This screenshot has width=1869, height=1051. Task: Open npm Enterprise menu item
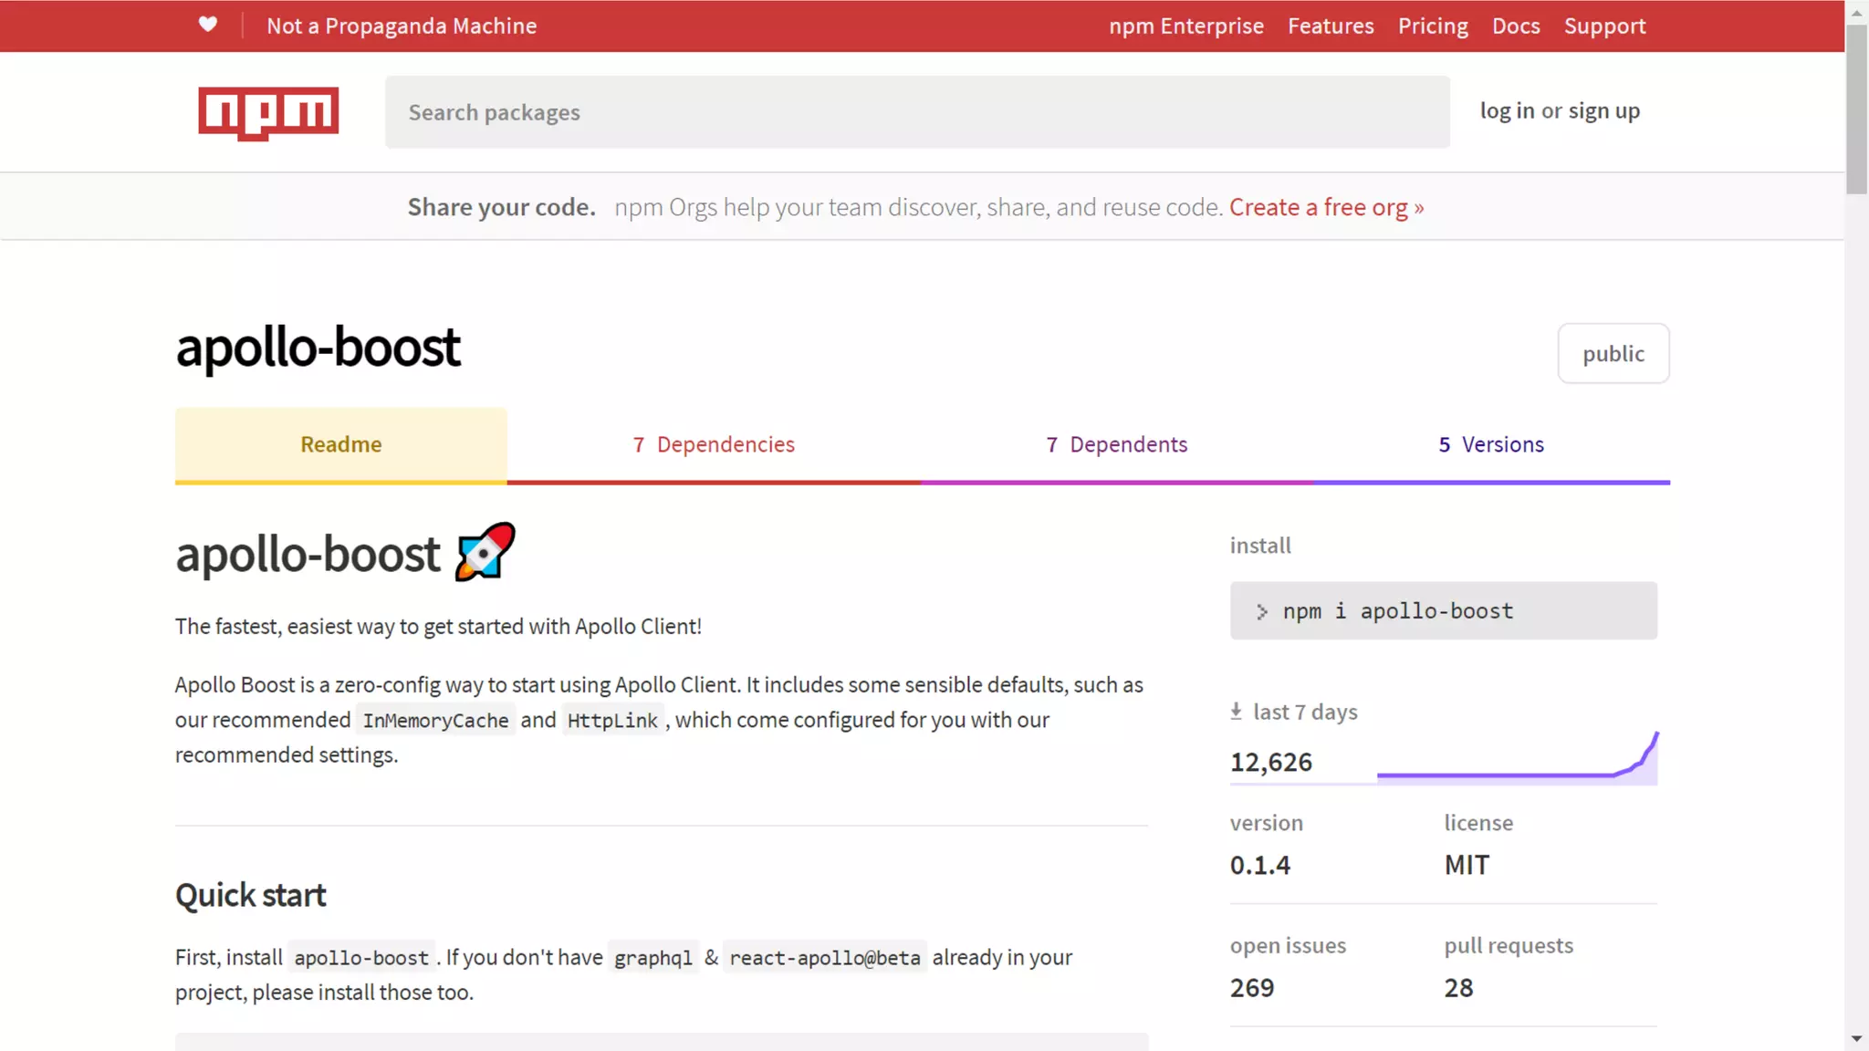pyautogui.click(x=1185, y=26)
